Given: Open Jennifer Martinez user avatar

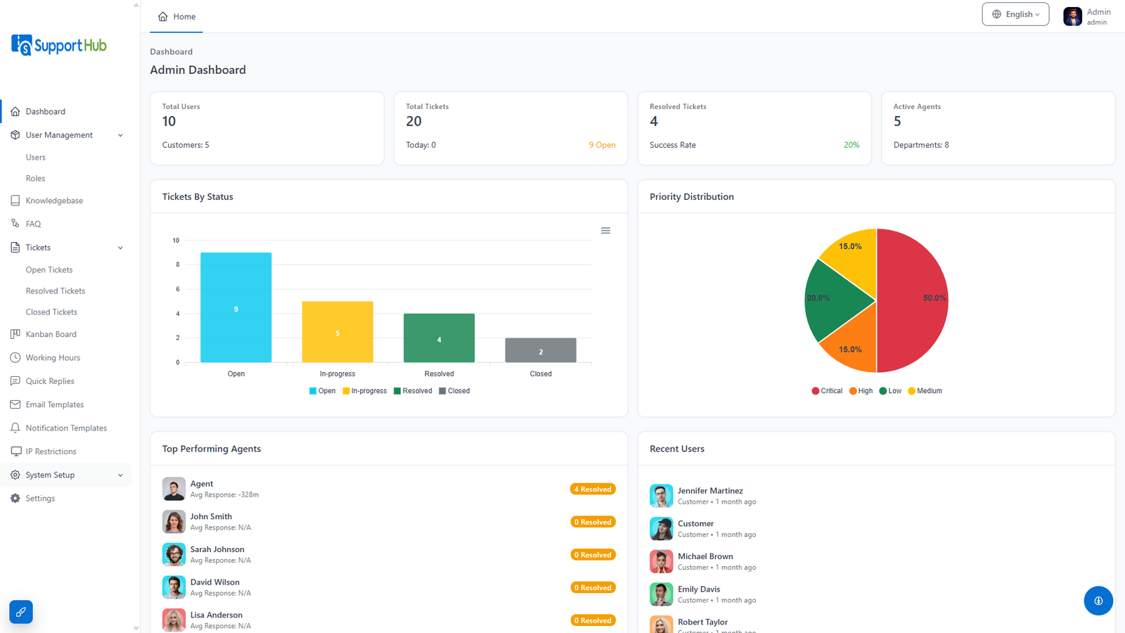Looking at the screenshot, I should pos(661,496).
